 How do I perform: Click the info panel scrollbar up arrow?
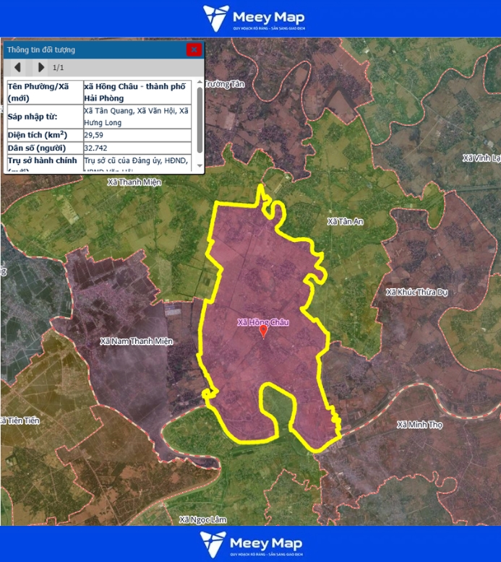point(200,85)
